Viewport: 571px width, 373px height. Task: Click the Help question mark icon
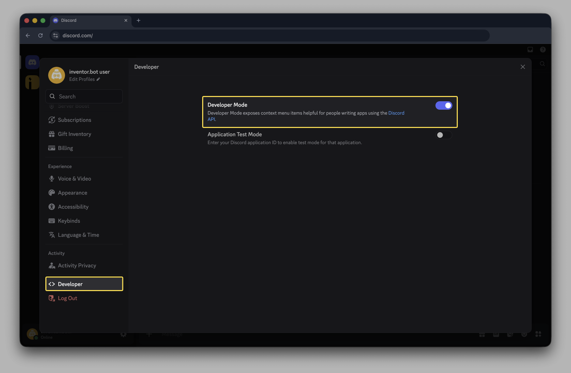543,50
